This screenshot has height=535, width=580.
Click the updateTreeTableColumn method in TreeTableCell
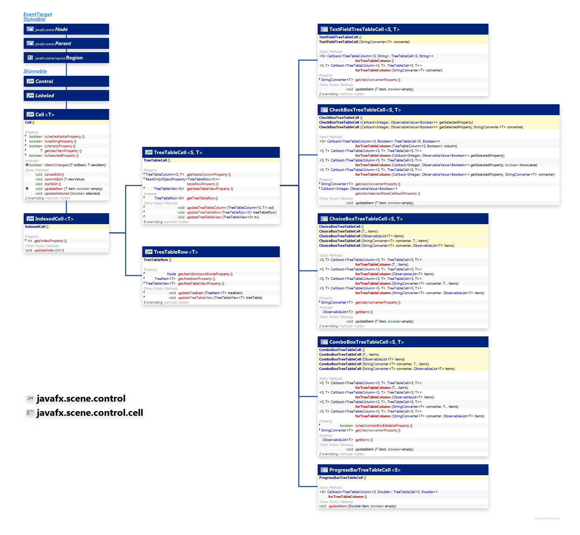[x=206, y=208]
